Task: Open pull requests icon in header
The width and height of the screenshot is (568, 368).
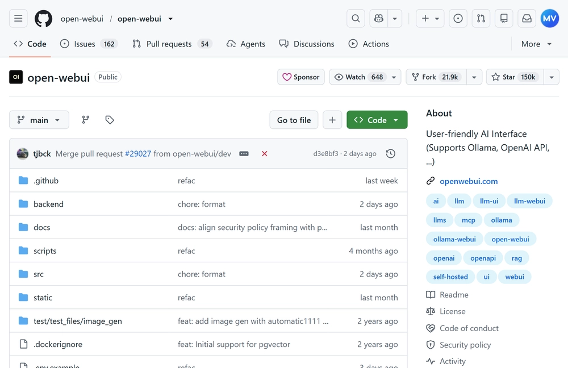Action: 481,19
